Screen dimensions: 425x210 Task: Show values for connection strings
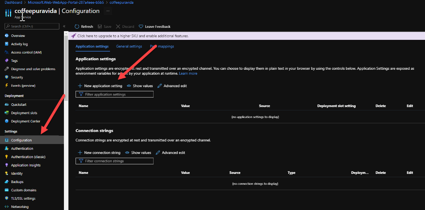pos(138,153)
